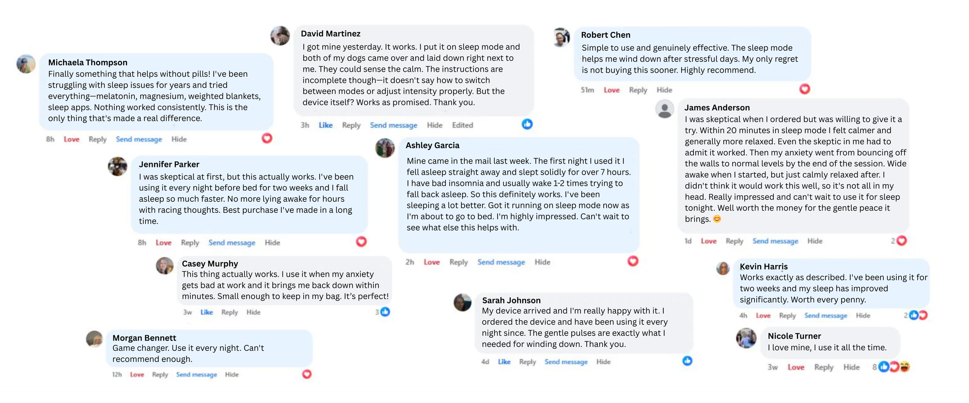This screenshot has width=969, height=403.
Task: Open David Martinez's profile picture
Action: [x=280, y=36]
